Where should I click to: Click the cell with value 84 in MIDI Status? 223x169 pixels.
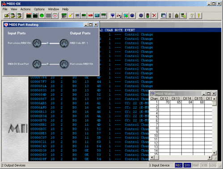(187, 102)
